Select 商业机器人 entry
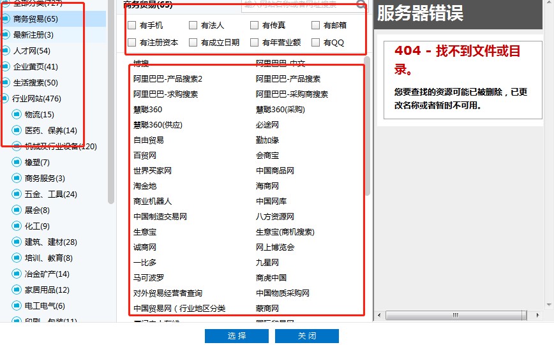 coord(153,202)
